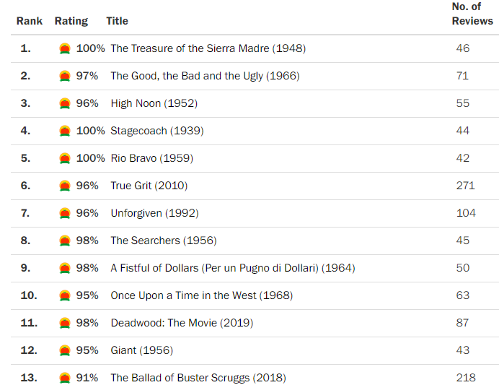Click the 271 review count for True Grit

(465, 186)
